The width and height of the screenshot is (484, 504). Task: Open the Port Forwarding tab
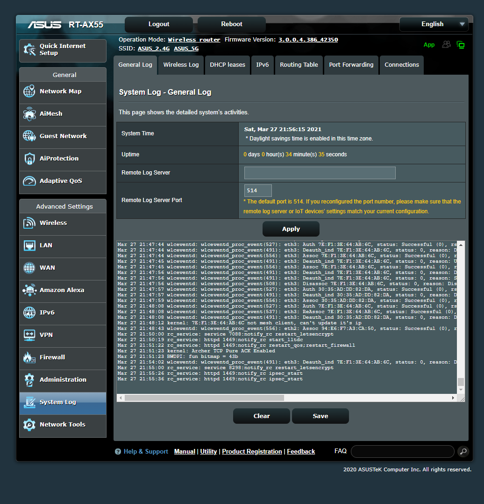pos(351,65)
